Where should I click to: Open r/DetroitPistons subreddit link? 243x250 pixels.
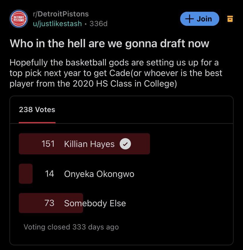(x=61, y=14)
